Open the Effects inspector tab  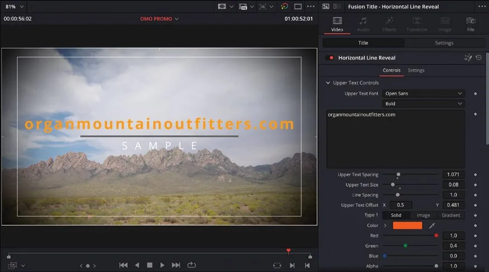(x=389, y=25)
